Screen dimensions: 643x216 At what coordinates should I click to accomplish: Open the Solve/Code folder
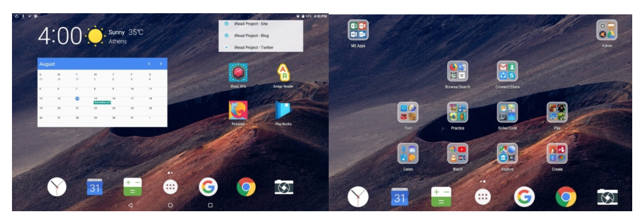point(507,112)
